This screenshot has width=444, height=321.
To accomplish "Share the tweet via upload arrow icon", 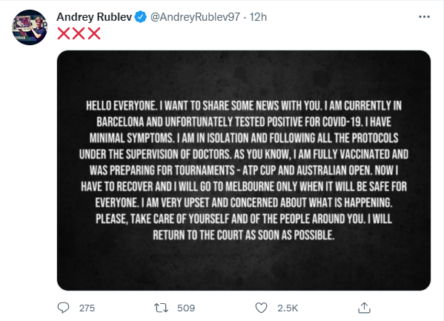I will pos(364,308).
